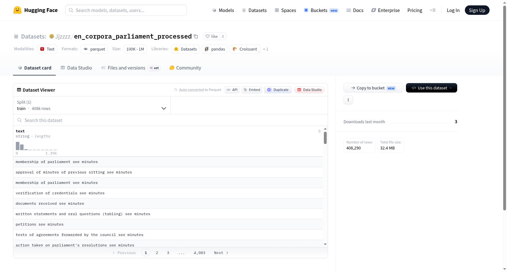Click the API button in Dataset Viewer
The width and height of the screenshot is (507, 272).
(232, 90)
